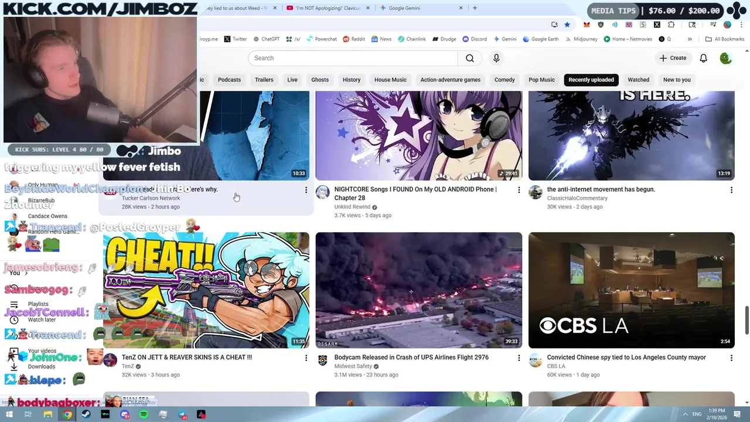Open the Twitter bookmark
Screen dimensions: 750x422
236,39
